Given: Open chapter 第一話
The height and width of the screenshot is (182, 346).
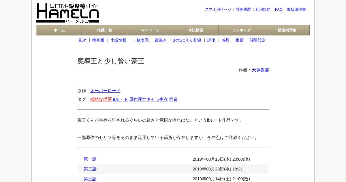Looking at the screenshot, I should point(90,159).
